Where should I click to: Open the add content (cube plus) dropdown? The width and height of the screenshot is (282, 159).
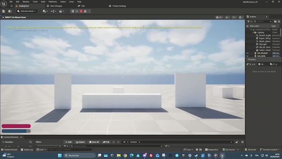[x=45, y=11]
